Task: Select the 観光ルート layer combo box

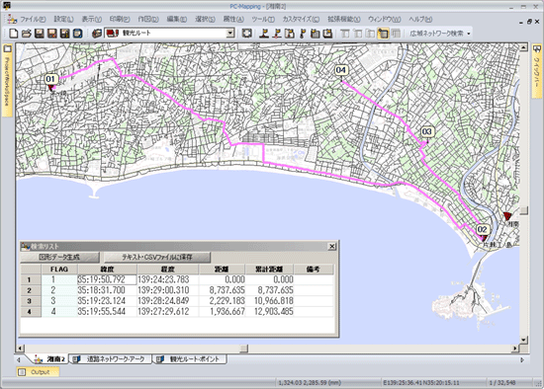Action: [169, 34]
